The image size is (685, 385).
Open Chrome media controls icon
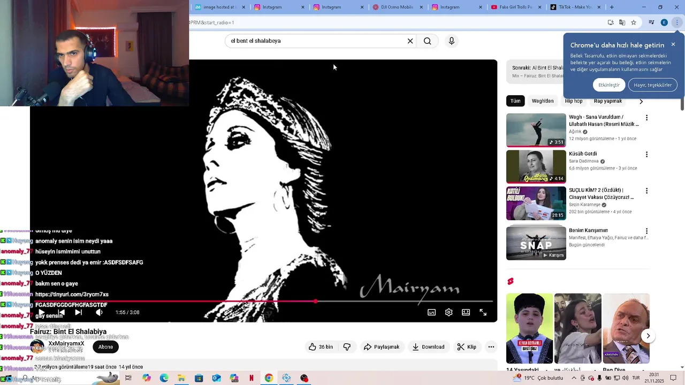tap(651, 22)
